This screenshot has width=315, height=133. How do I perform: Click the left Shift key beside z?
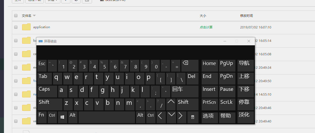point(50,104)
